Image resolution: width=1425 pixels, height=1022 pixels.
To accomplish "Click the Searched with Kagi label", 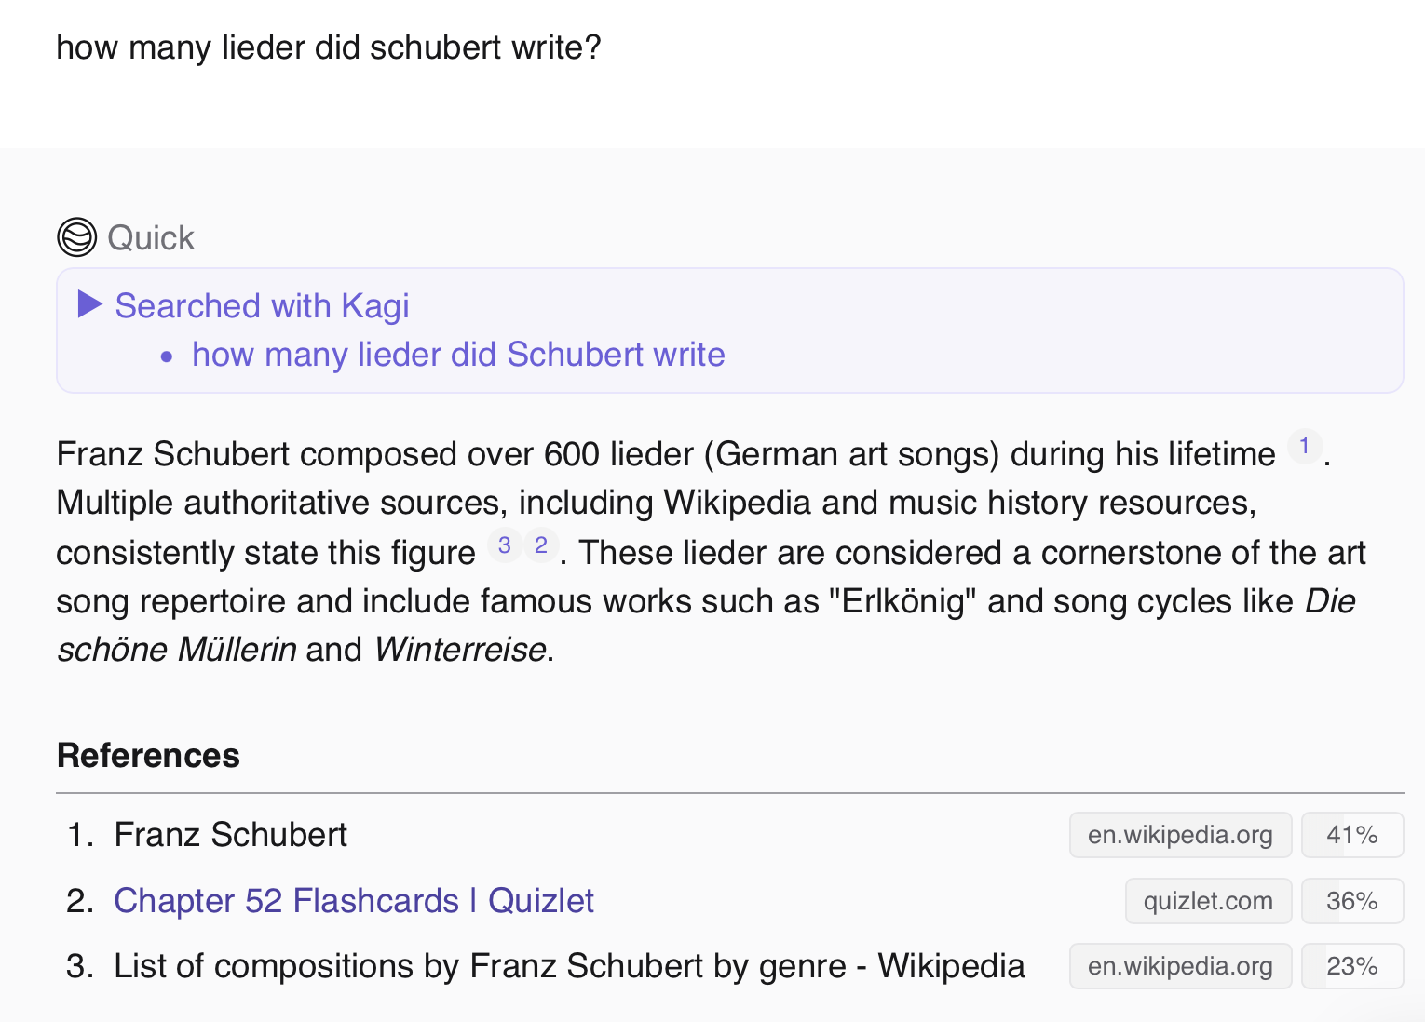I will pyautogui.click(x=262, y=306).
